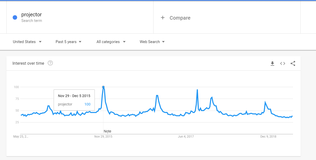
Task: Open the help question mark next to Interest over time
Action: point(50,63)
